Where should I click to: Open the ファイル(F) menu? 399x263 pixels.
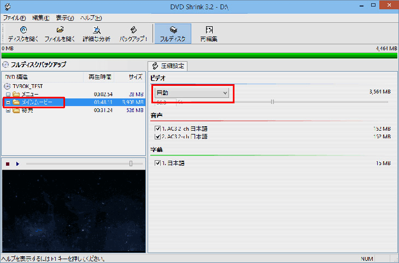14,18
